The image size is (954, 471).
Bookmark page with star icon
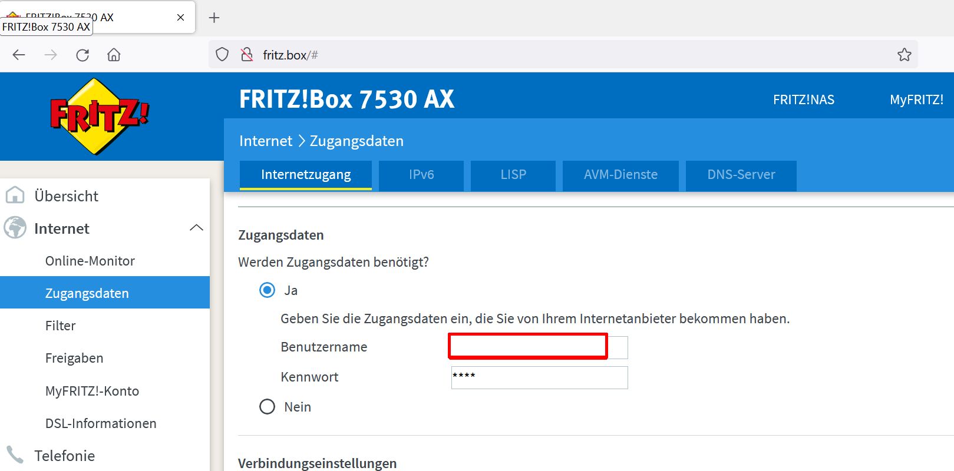click(904, 55)
